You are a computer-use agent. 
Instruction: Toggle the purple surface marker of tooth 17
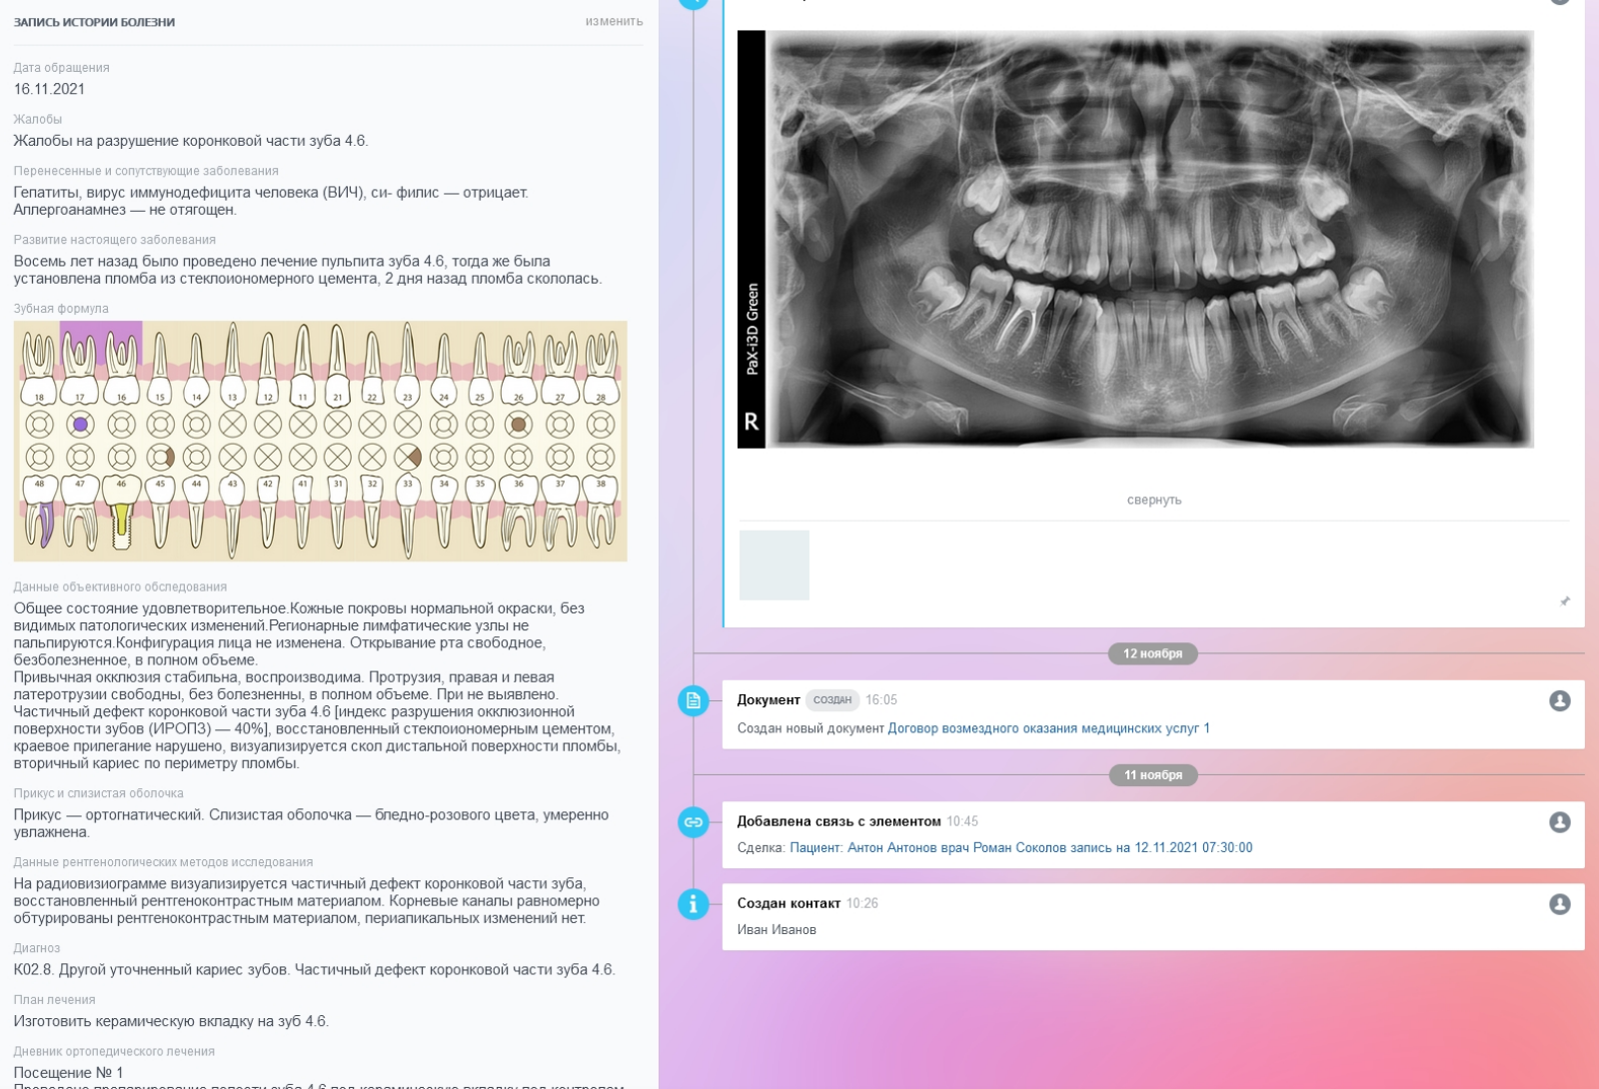(80, 425)
